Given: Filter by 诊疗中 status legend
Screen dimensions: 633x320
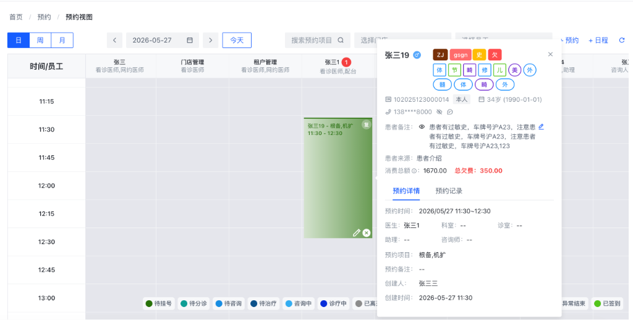Looking at the screenshot, I should point(333,303).
